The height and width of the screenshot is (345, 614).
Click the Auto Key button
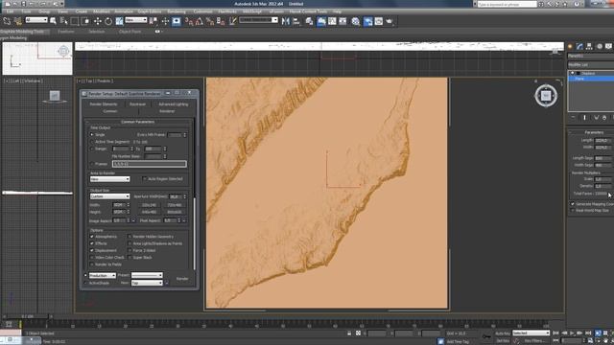pyautogui.click(x=503, y=333)
